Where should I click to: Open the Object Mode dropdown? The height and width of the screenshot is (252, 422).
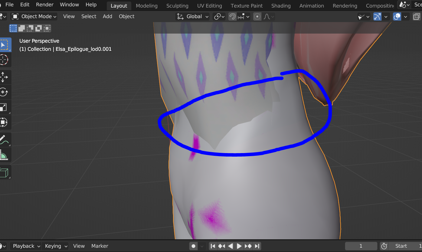click(34, 17)
